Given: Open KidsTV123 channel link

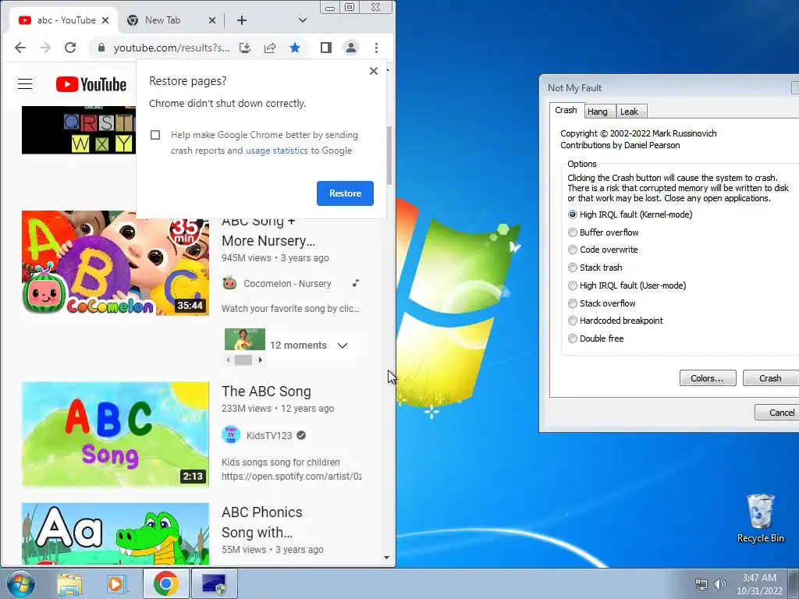Looking at the screenshot, I should click(x=269, y=436).
